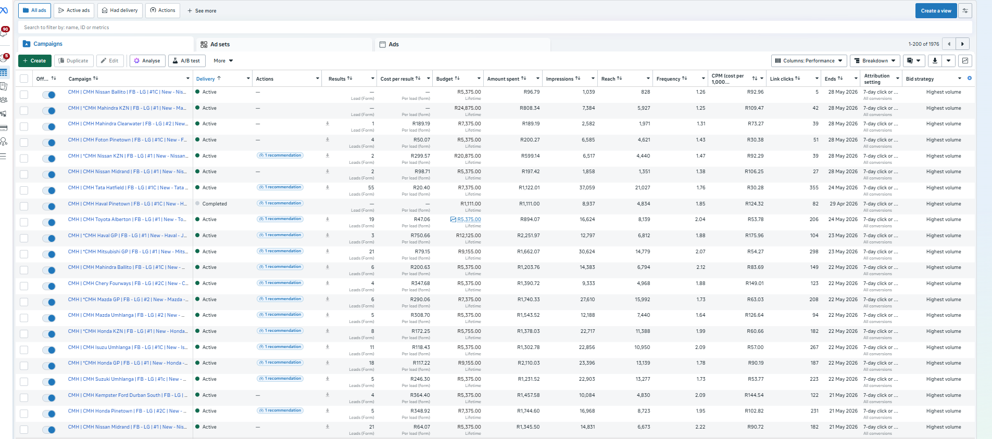
Task: Open export options dropdown arrow
Action: (x=949, y=61)
